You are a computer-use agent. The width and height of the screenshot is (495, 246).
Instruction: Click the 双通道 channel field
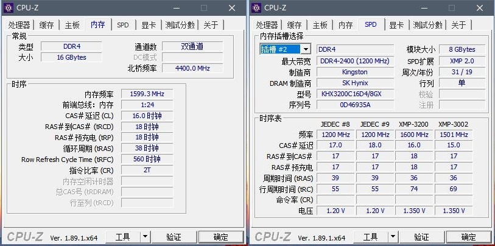(192, 46)
